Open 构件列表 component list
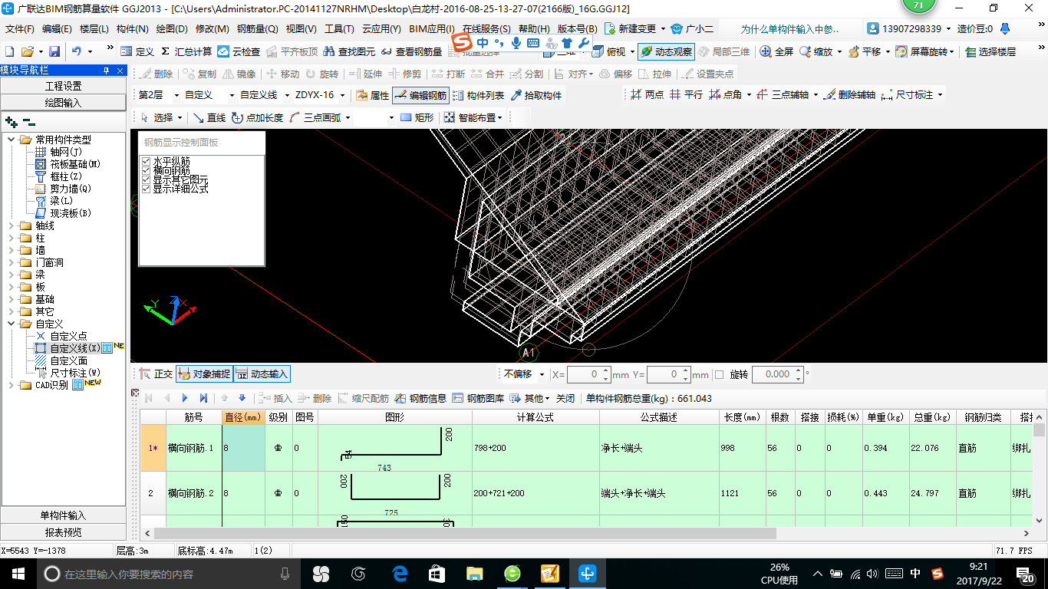Image resolution: width=1048 pixels, height=589 pixels. pos(478,95)
